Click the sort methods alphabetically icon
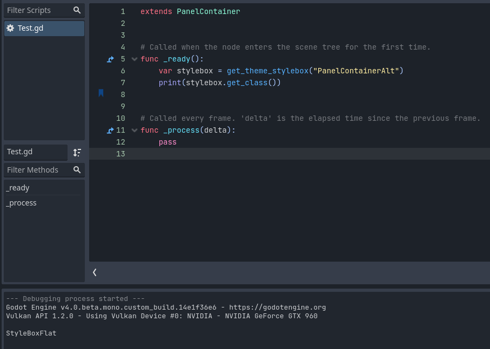Viewport: 490px width, 349px height. point(77,152)
